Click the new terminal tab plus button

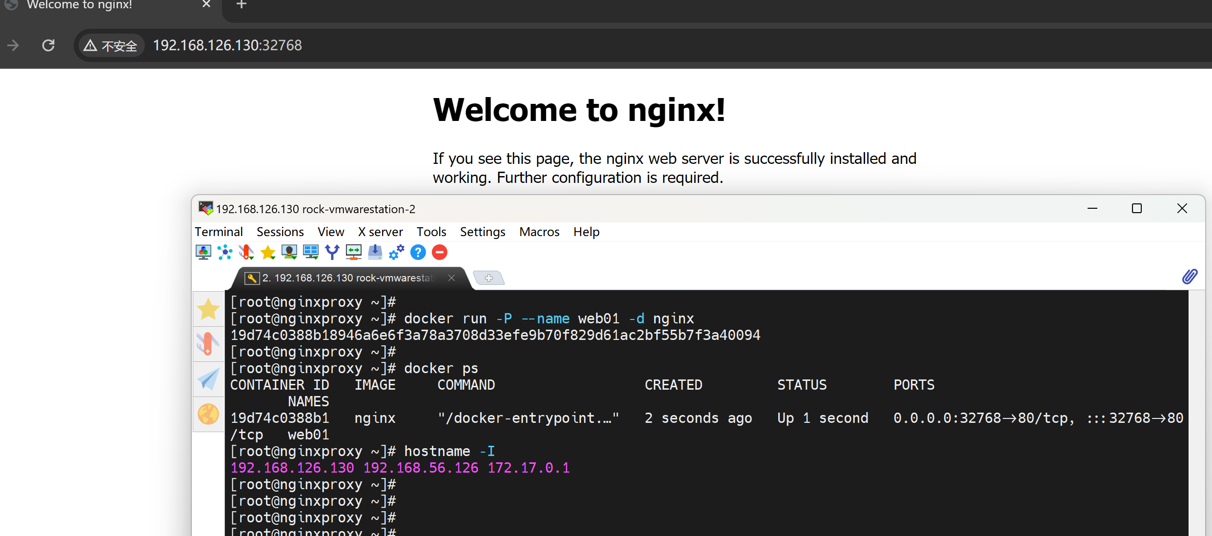click(489, 278)
